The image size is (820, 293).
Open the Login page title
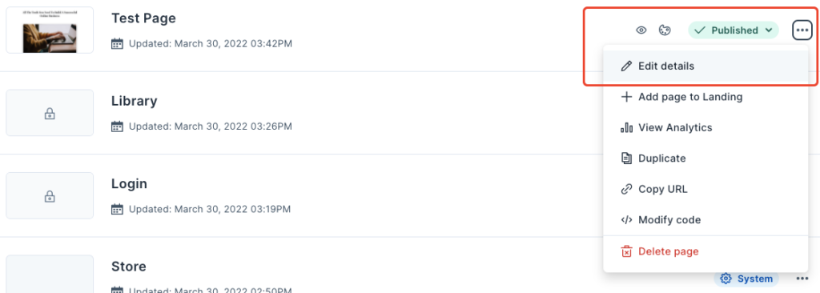pos(129,184)
